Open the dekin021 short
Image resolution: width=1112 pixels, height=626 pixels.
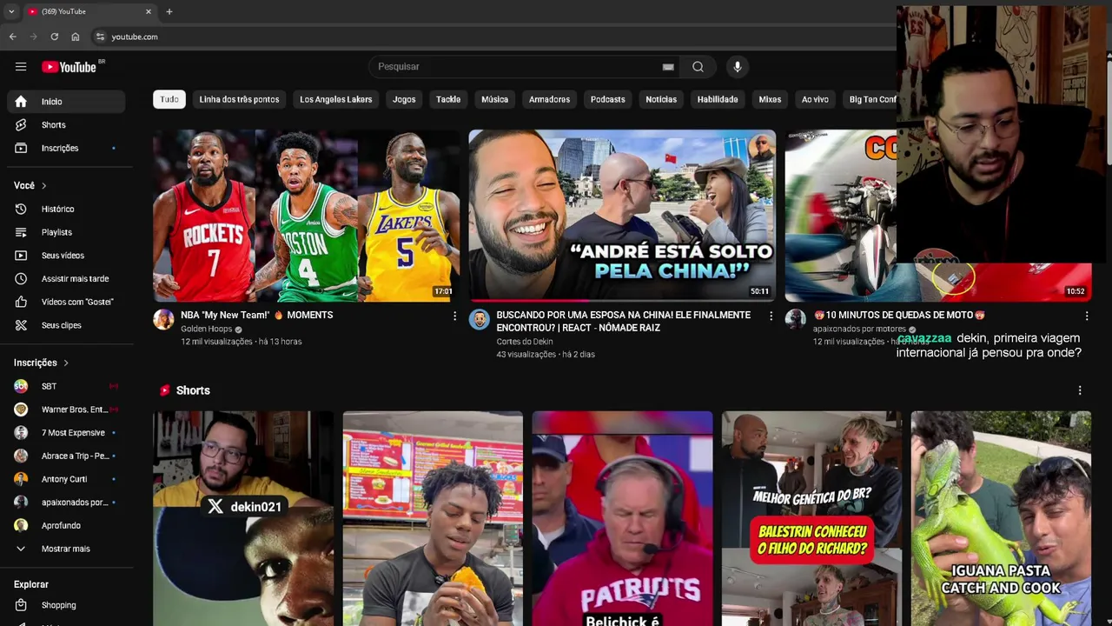click(243, 518)
